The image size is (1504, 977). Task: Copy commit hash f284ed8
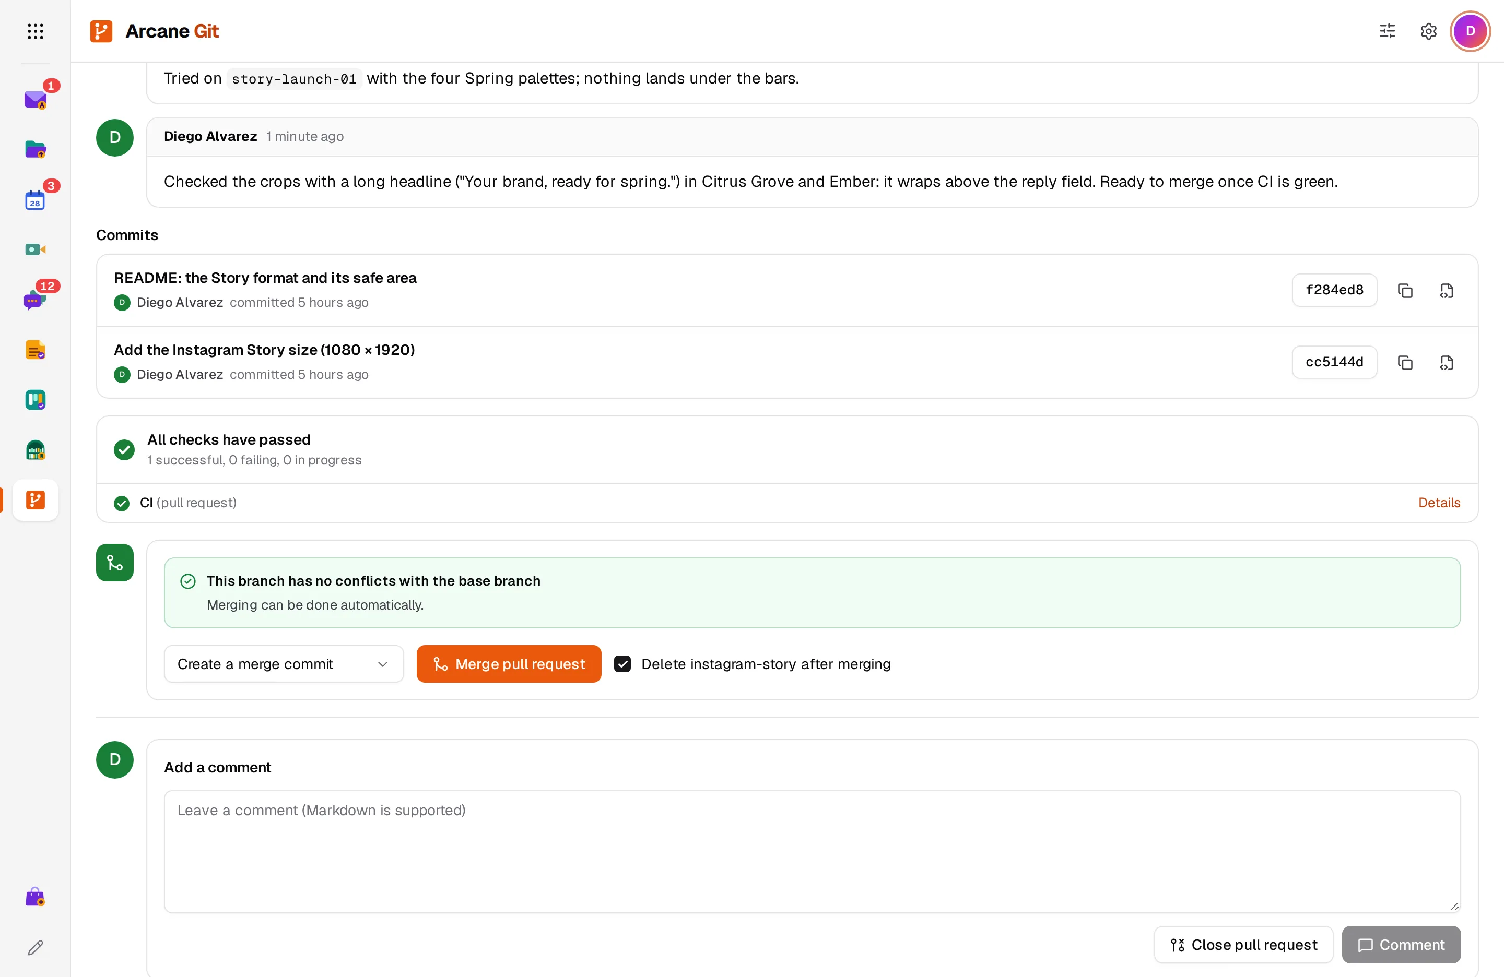point(1405,291)
